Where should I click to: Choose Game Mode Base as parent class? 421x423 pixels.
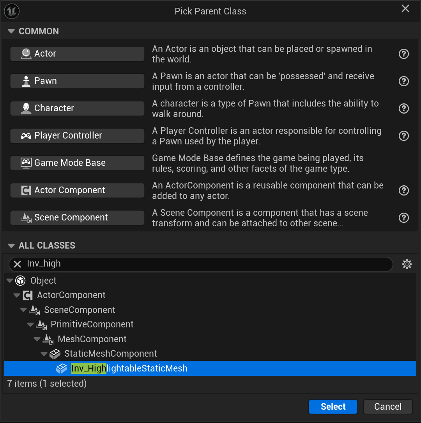(x=77, y=163)
